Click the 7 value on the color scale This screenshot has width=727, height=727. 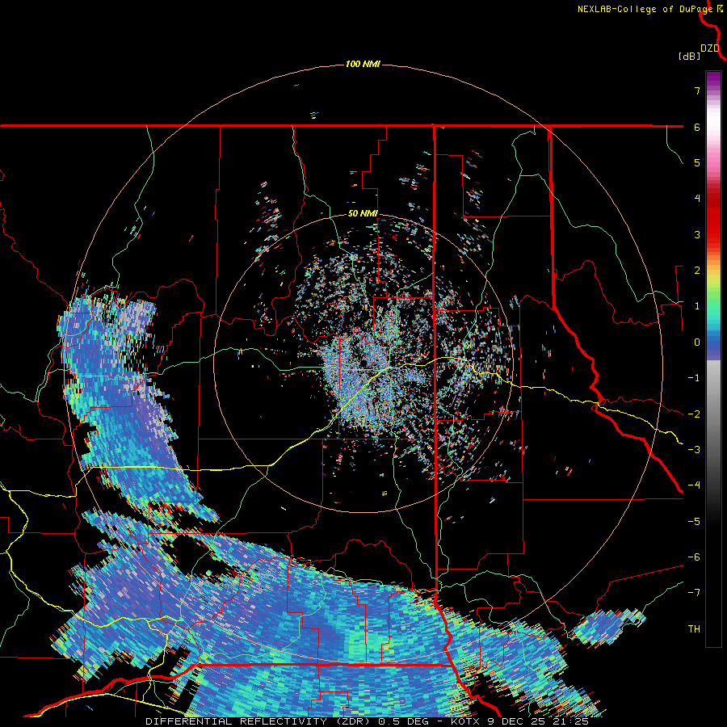(697, 90)
